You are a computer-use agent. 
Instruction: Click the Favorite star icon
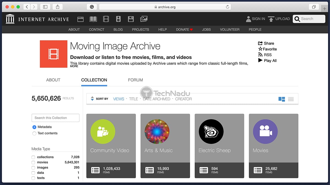260,49
